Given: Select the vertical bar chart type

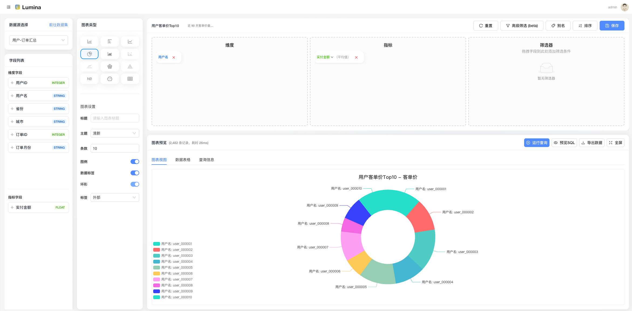Looking at the screenshot, I should [89, 42].
